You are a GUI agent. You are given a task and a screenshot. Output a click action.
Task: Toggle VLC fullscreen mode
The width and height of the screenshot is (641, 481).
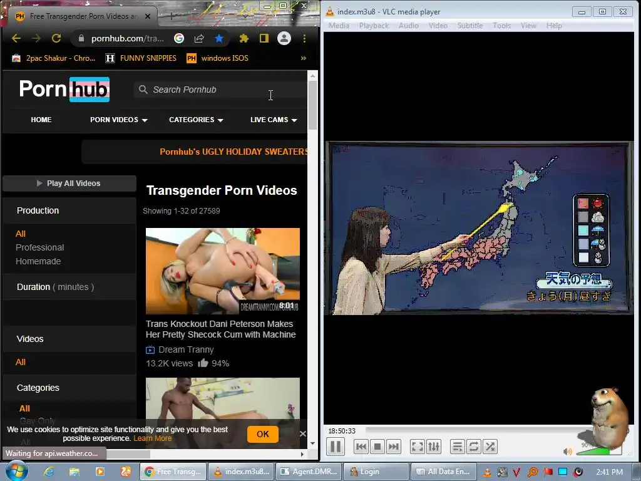(418, 447)
